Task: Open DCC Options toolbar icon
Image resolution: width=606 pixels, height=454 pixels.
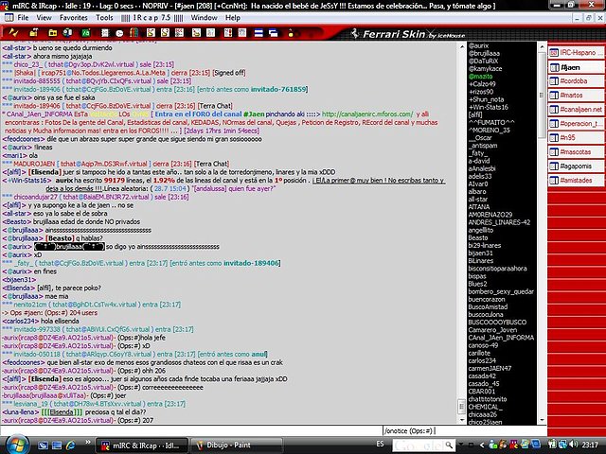Action: coord(179,33)
